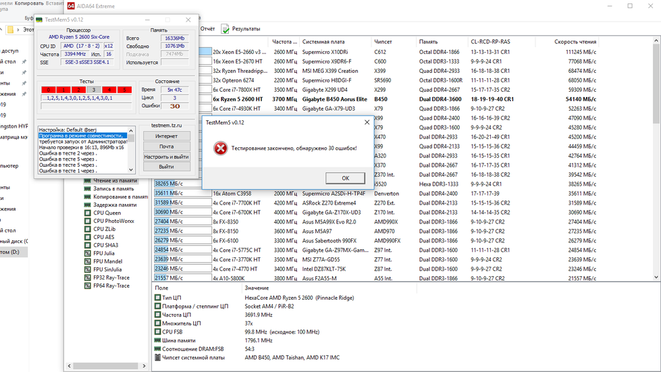Click the FP64 Ray-Trace benchmark icon
The width and height of the screenshot is (661, 372).
(x=87, y=286)
